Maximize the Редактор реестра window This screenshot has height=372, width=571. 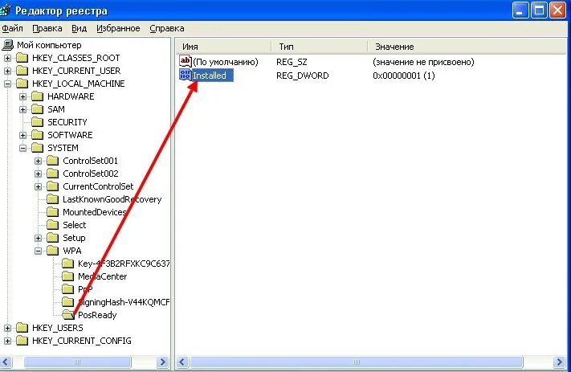tap(539, 10)
